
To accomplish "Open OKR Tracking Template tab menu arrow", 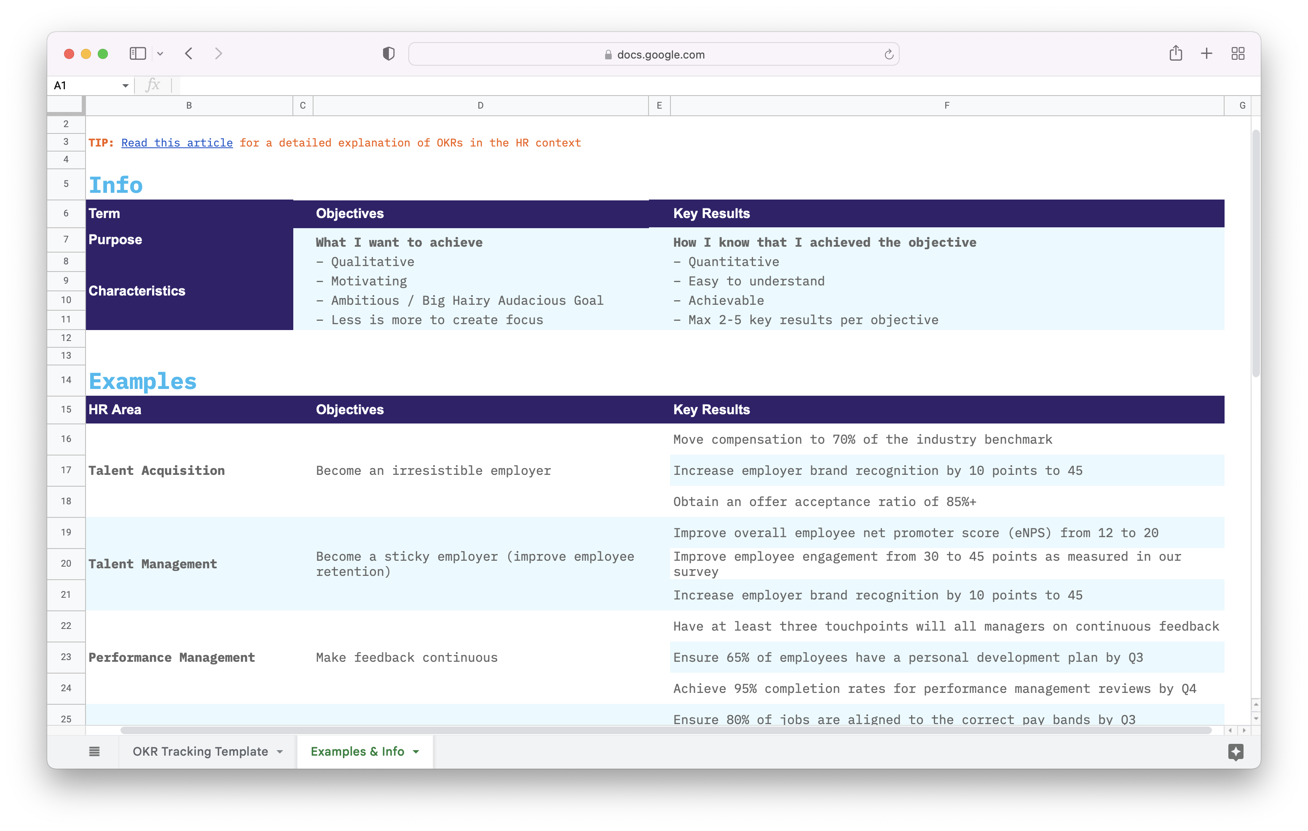I will tap(280, 752).
